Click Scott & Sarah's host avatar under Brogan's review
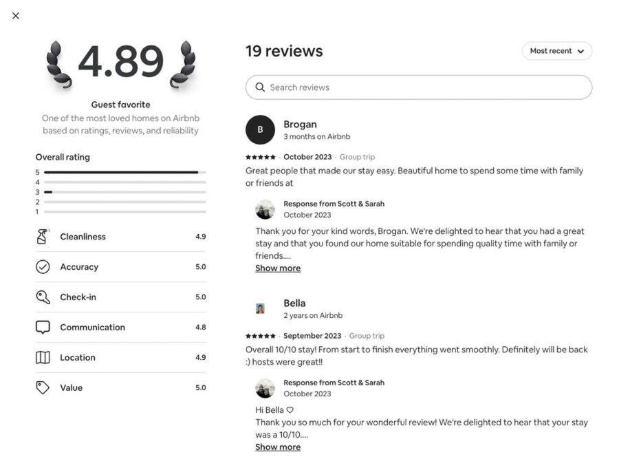Viewport: 630px width, 470px height. [x=265, y=209]
